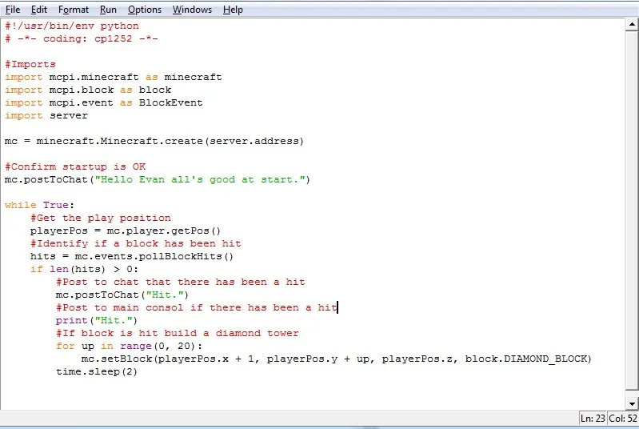
Task: Open the Help menu
Action: [x=233, y=10]
